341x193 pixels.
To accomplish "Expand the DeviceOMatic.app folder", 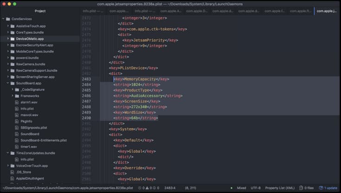I will pyautogui.click(x=8, y=38).
